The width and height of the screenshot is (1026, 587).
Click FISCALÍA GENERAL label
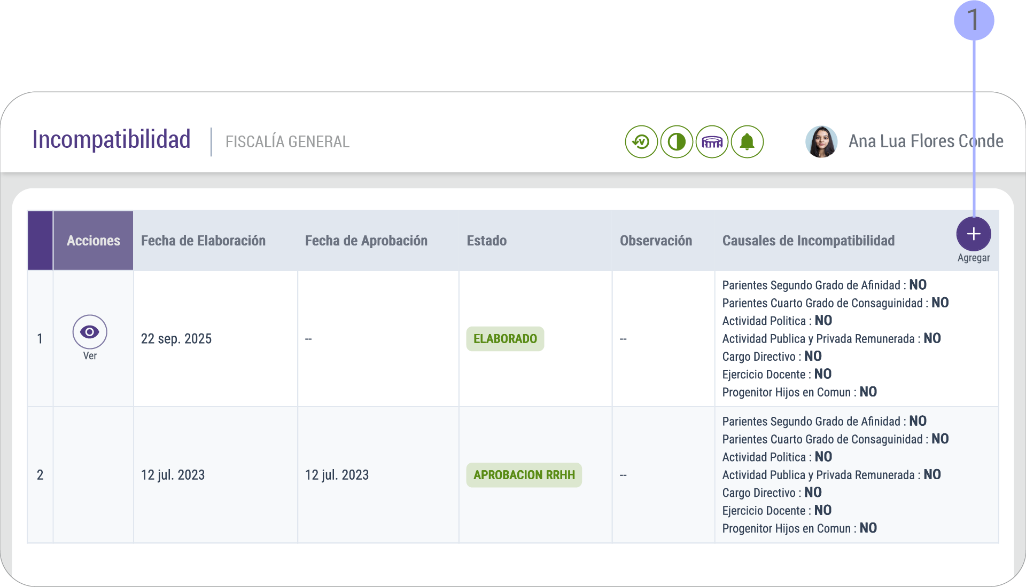coord(287,142)
